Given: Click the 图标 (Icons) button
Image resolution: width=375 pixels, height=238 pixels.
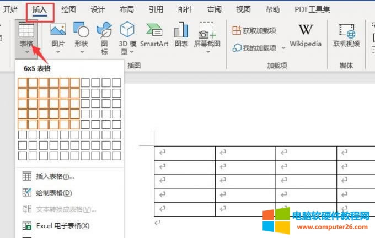Looking at the screenshot, I should (104, 31).
